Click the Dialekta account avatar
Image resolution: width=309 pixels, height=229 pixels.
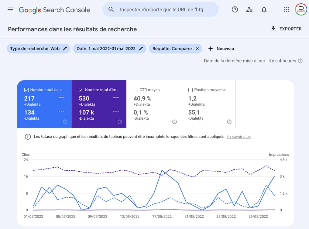301,9
